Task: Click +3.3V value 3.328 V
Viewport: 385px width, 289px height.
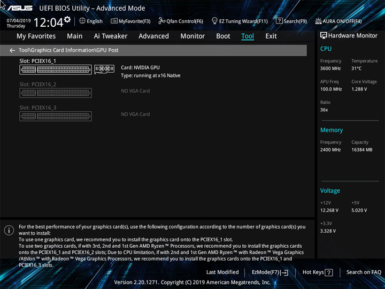Action: click(328, 231)
